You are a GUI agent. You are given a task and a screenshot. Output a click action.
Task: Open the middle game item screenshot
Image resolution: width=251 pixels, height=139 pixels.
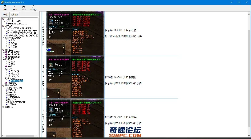click(x=75, y=77)
